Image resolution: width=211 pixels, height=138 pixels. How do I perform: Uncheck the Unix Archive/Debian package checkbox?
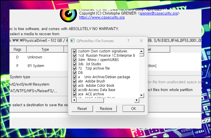[75, 77]
